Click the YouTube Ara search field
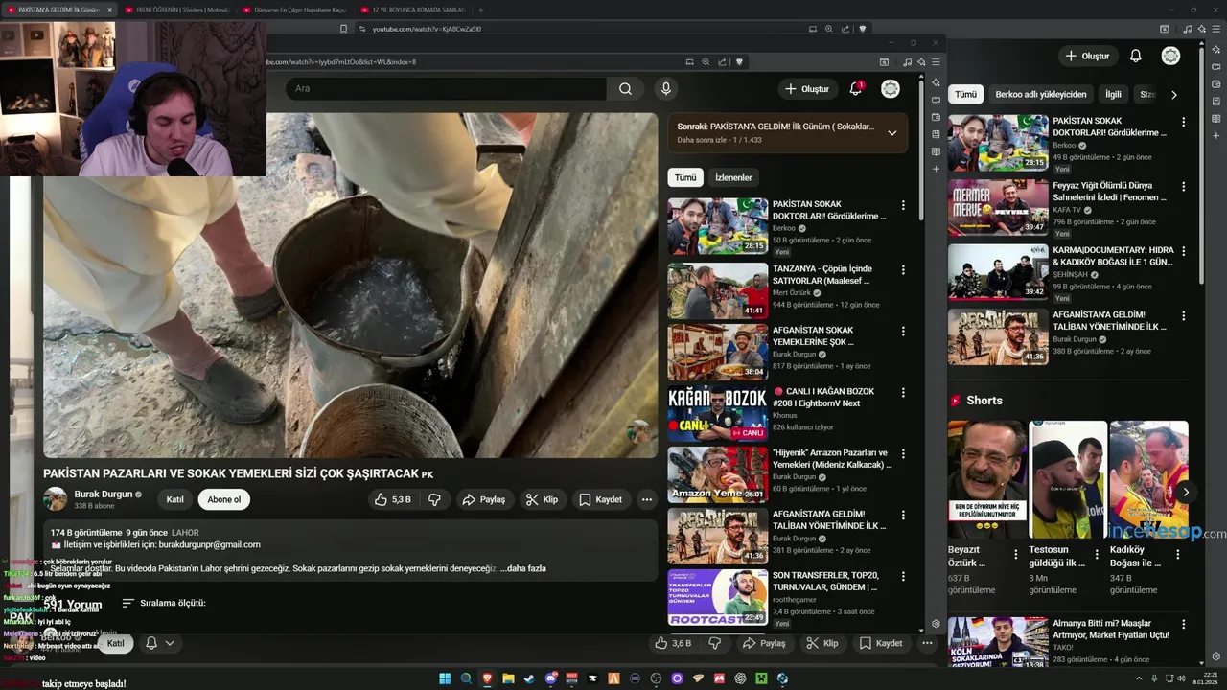 (x=446, y=89)
